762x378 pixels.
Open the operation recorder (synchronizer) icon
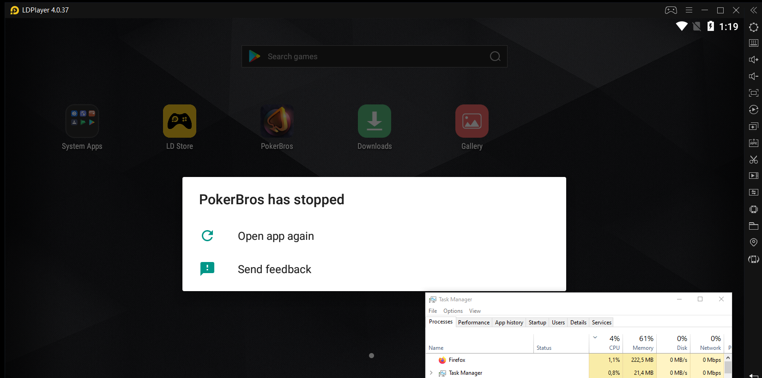(753, 110)
